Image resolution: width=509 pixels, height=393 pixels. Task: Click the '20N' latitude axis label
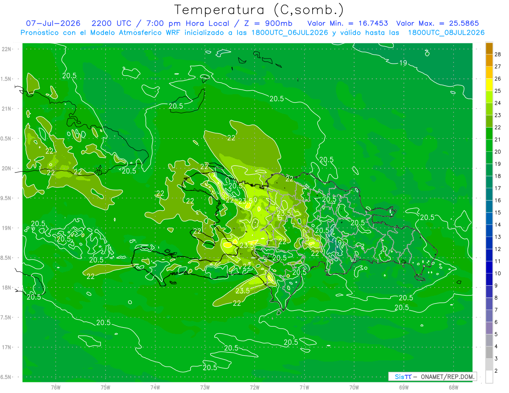[x=7, y=168]
